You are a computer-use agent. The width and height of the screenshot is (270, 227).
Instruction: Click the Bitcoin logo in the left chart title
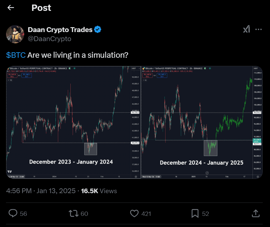[x=9, y=68]
